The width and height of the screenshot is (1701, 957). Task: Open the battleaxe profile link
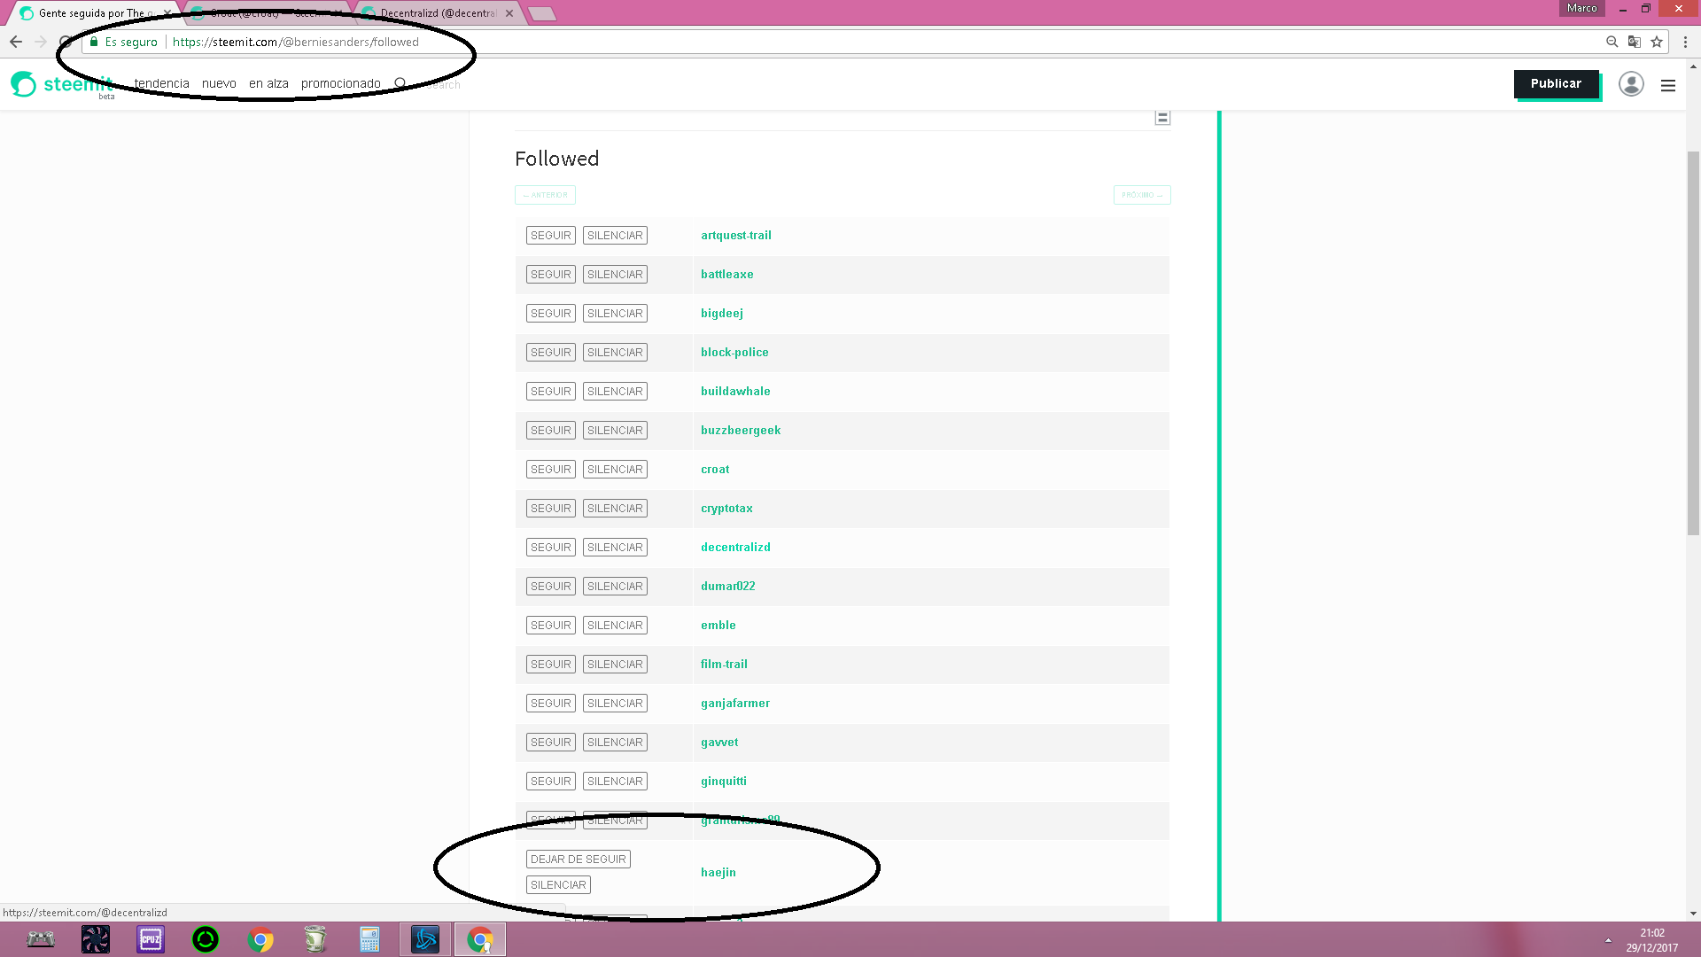(727, 275)
